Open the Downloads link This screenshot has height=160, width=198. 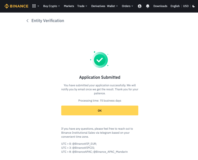(x=160, y=6)
